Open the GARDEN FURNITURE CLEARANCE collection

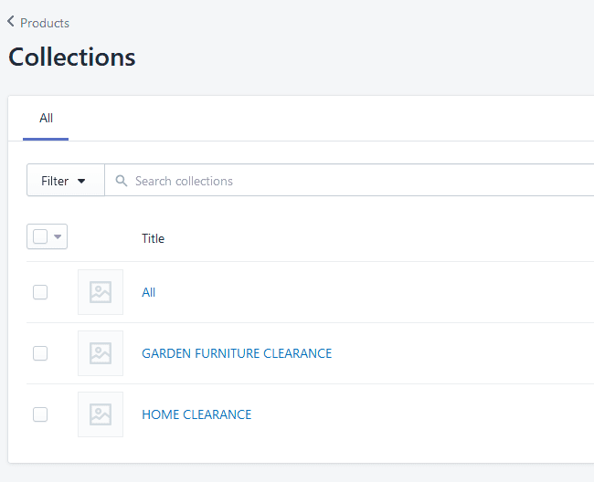237,353
